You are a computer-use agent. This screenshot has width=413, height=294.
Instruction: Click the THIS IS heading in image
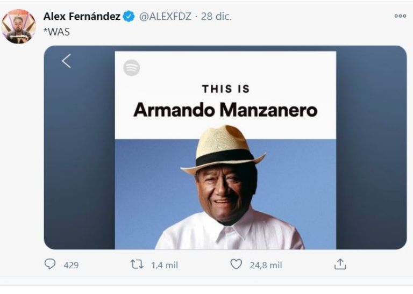(225, 89)
